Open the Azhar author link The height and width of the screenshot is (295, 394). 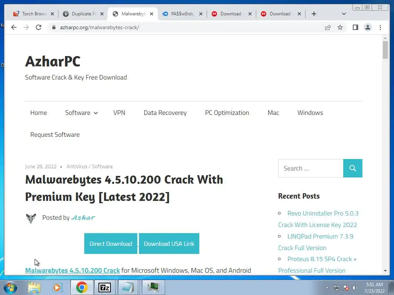click(83, 217)
